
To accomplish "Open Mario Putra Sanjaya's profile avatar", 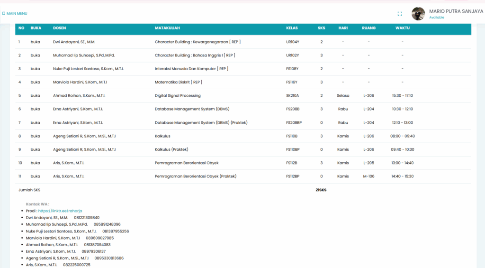I will click(x=418, y=14).
